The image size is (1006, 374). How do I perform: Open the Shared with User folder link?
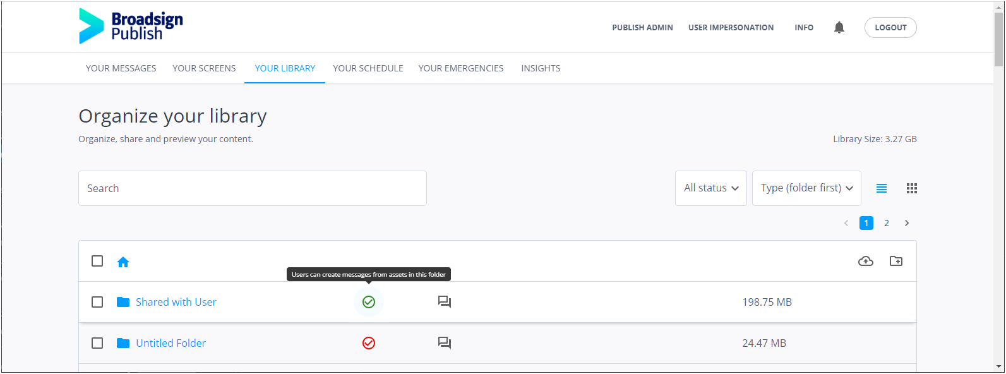click(x=176, y=302)
